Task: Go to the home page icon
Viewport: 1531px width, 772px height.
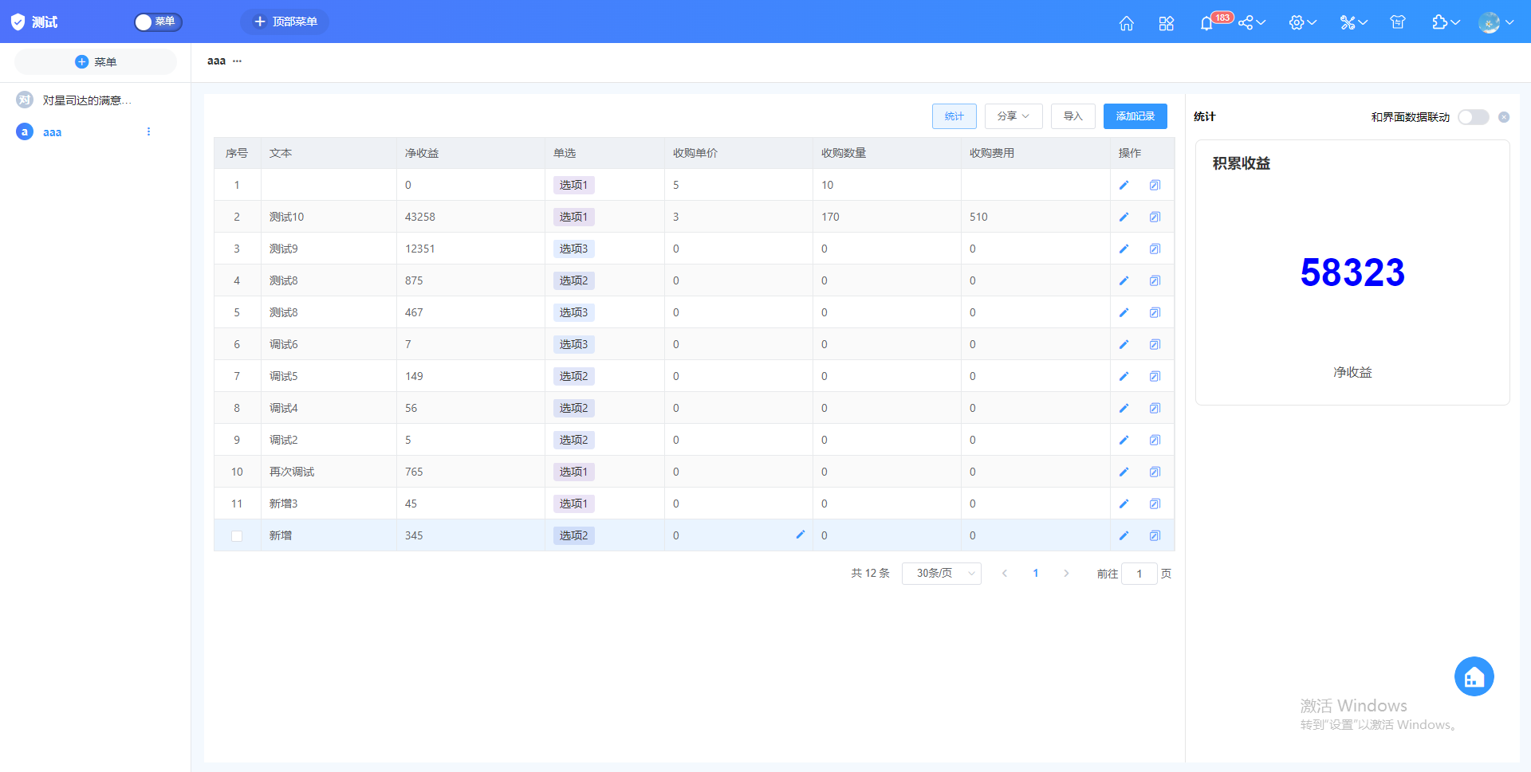Action: point(1126,22)
